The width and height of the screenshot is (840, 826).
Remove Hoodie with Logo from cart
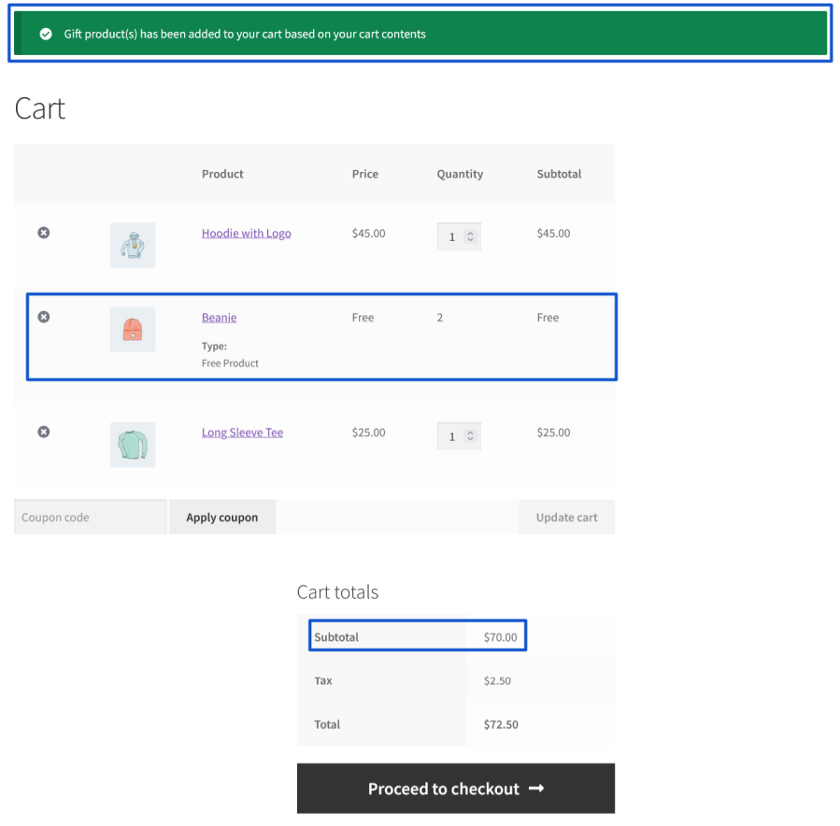[x=43, y=233]
